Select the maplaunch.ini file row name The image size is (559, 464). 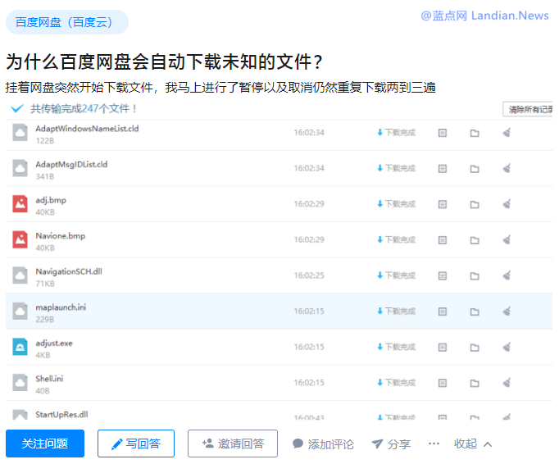(x=61, y=307)
